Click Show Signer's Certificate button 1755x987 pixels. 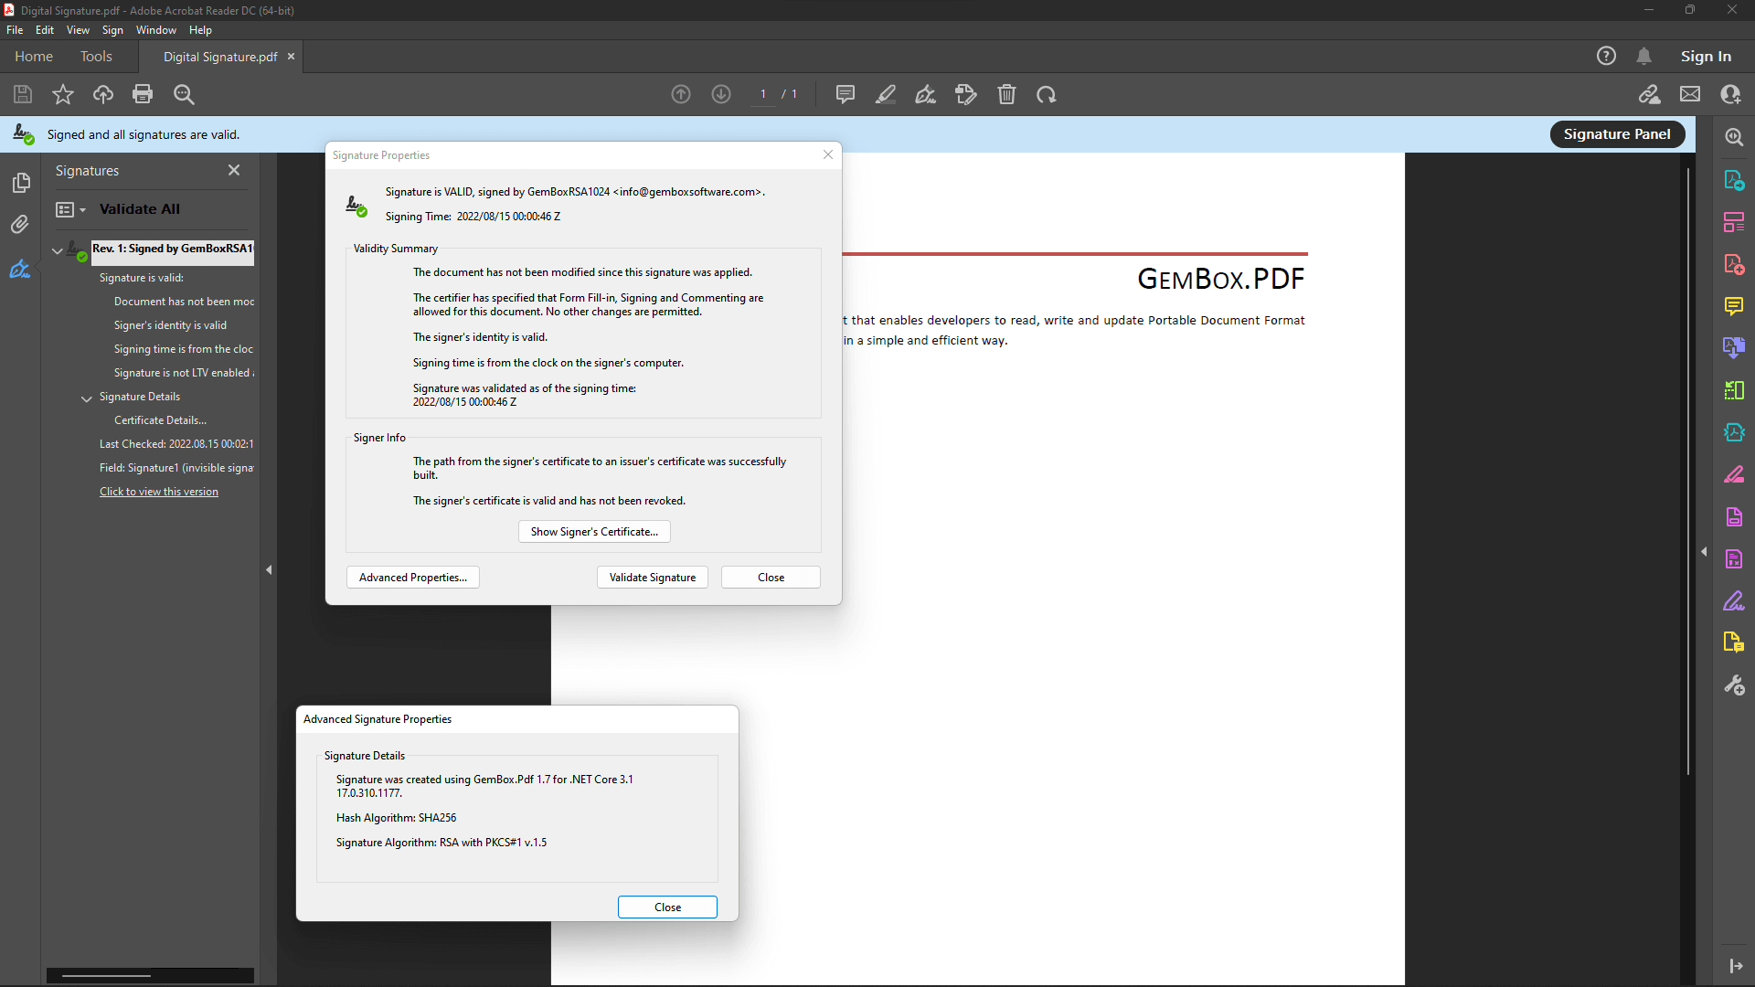pos(594,530)
